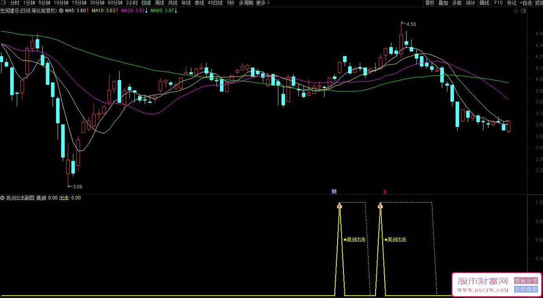Image resolution: width=543 pixels, height=298 pixels.
Task: Switch to 15分钟 period
Action: pos(79,3)
